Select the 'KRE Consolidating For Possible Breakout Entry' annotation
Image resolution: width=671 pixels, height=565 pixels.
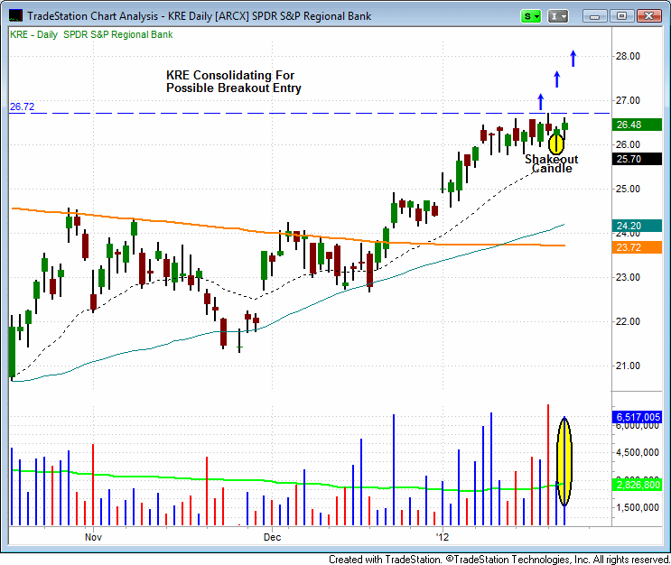234,81
